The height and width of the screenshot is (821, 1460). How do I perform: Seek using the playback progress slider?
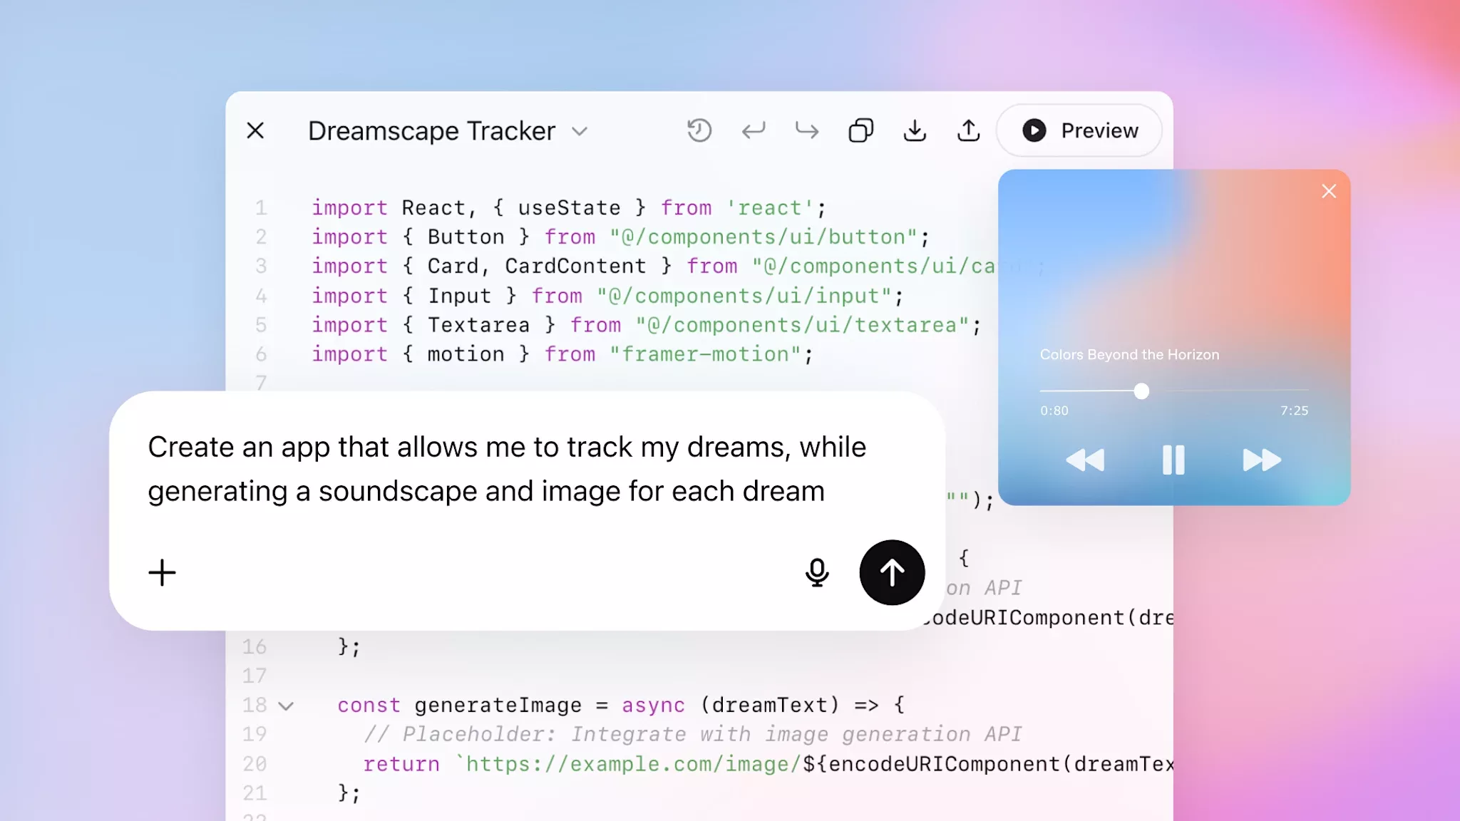(x=1141, y=391)
